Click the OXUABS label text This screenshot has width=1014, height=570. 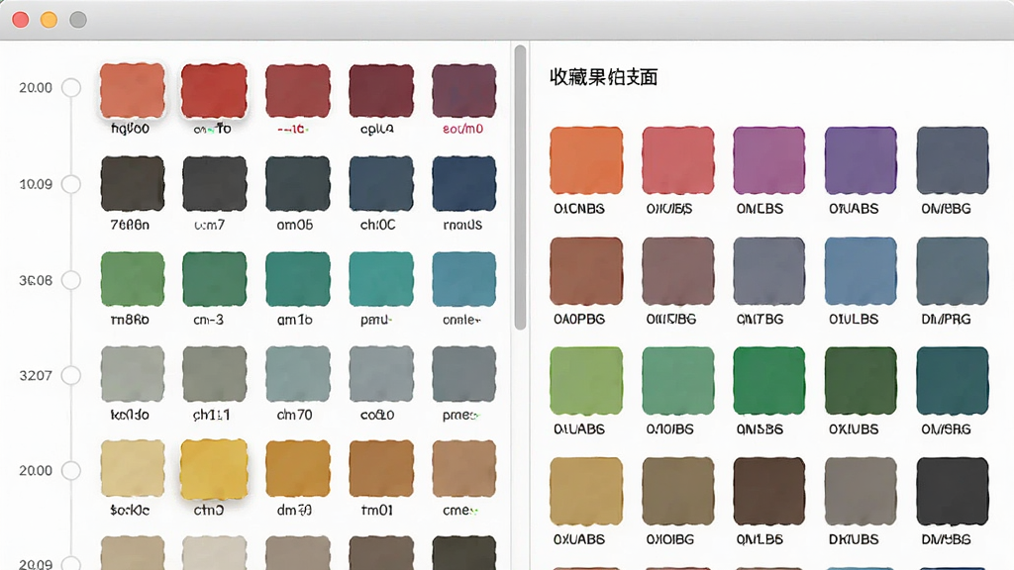coord(578,539)
